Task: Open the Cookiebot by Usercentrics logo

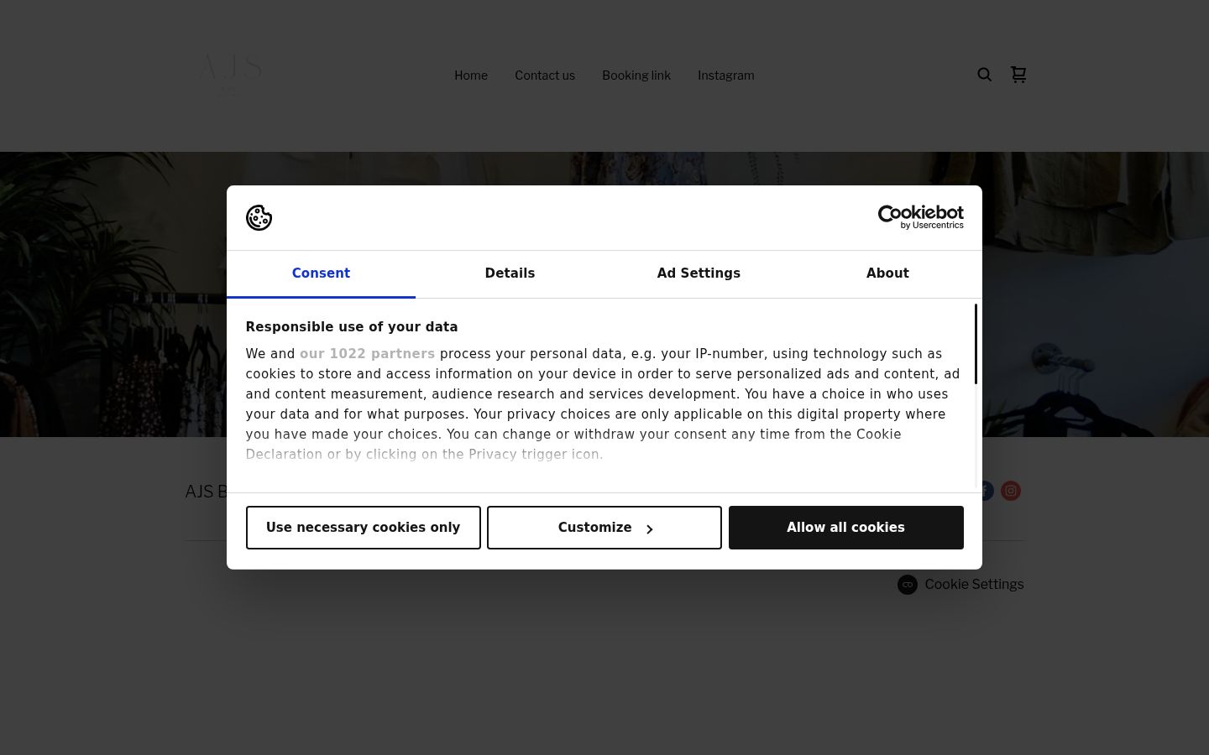Action: tap(920, 217)
